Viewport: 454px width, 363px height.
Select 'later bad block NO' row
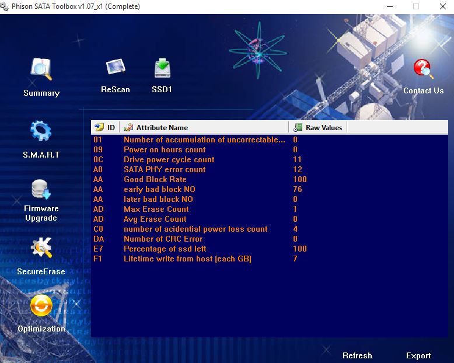pos(269,199)
